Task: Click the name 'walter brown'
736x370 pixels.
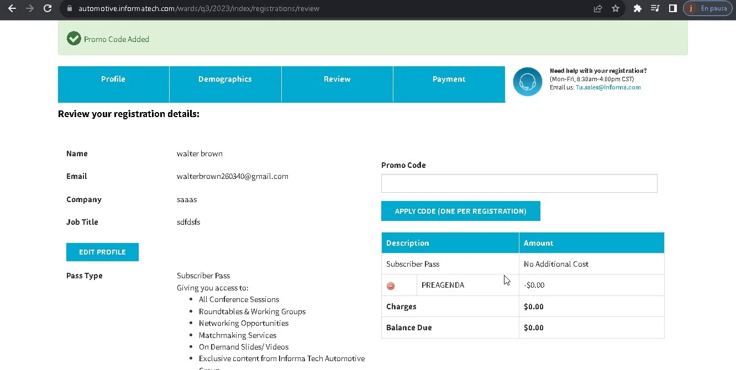Action: click(199, 154)
